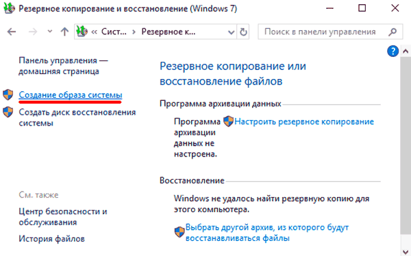Click the magnifier search icon

(x=393, y=32)
